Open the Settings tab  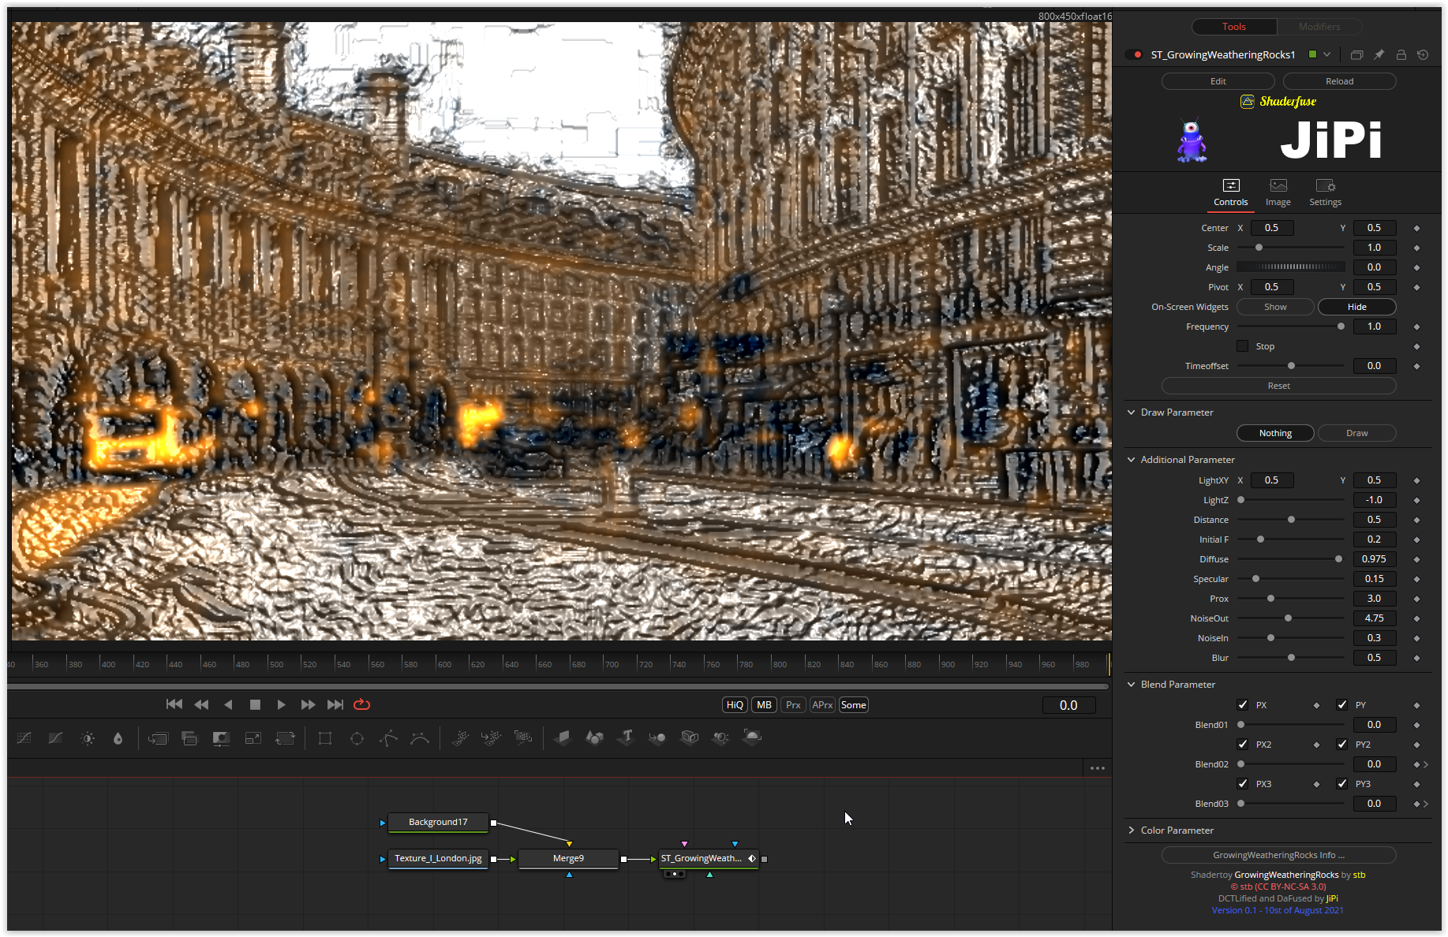point(1326,192)
